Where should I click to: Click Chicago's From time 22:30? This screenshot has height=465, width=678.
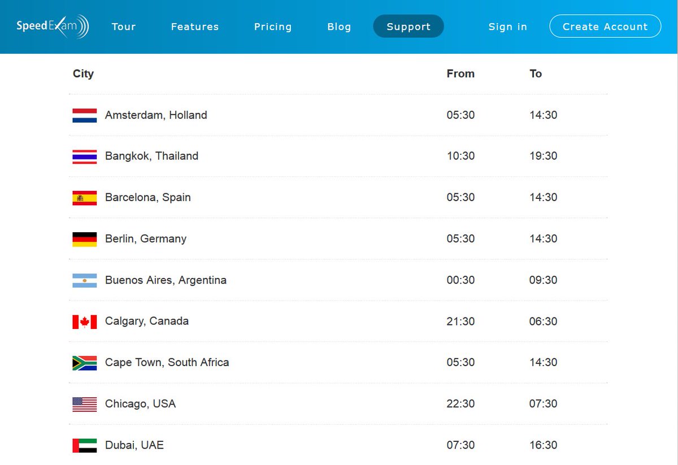[x=460, y=403]
